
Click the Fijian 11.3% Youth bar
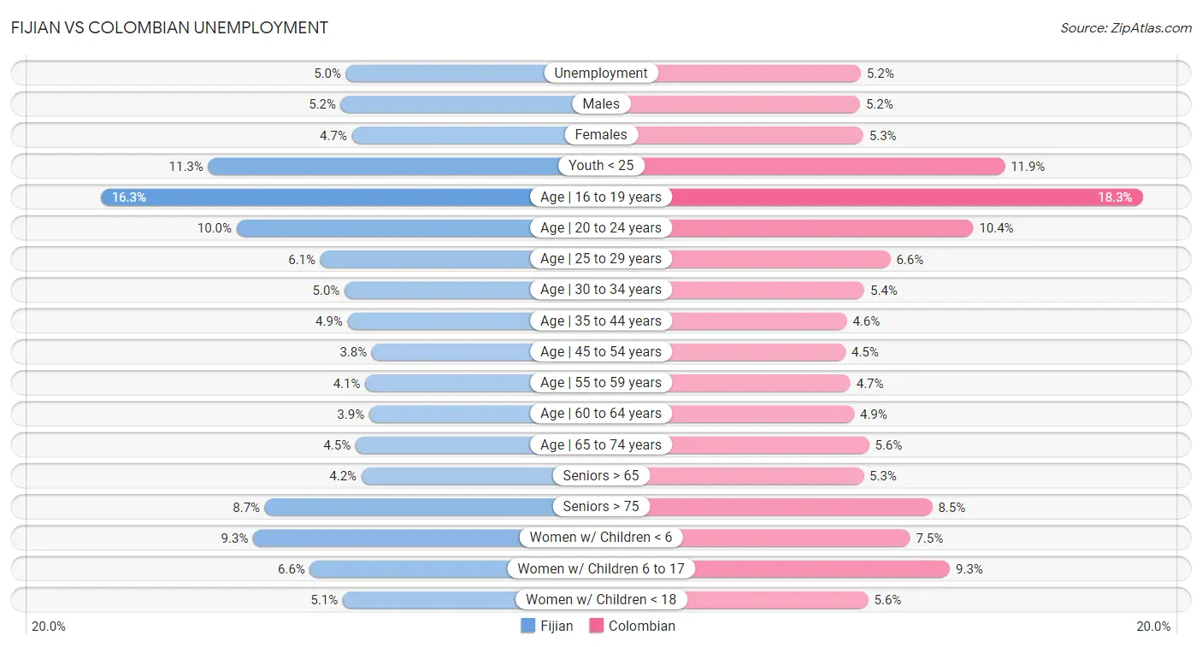pos(385,166)
